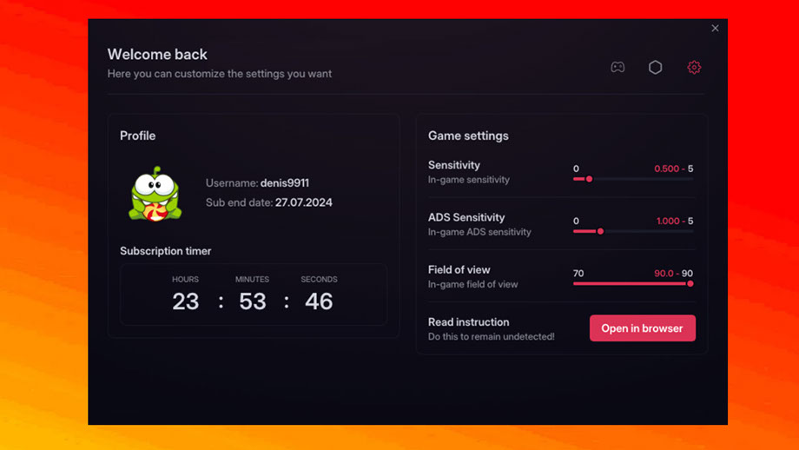Click the green monster profile avatar
The height and width of the screenshot is (450, 799).
(155, 194)
